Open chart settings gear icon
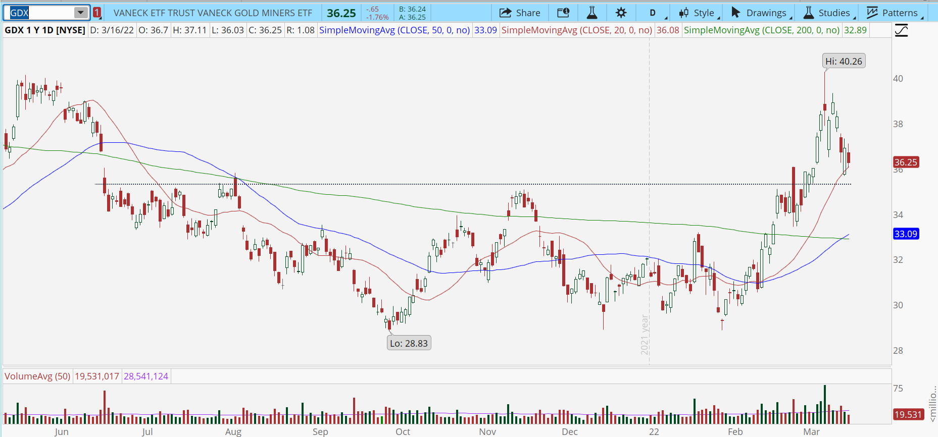 (621, 13)
